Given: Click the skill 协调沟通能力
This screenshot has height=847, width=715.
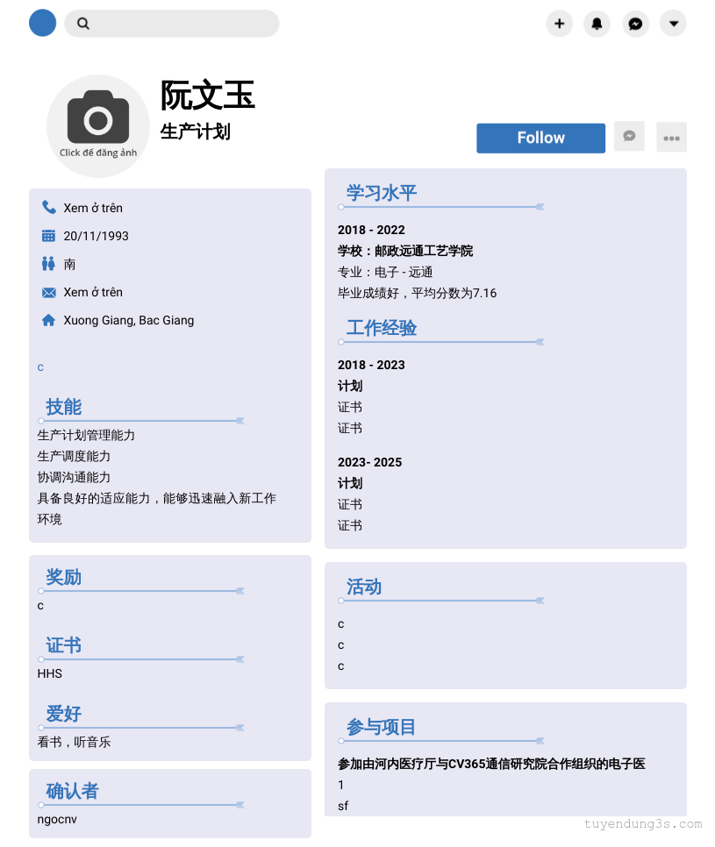Looking at the screenshot, I should [x=74, y=478].
